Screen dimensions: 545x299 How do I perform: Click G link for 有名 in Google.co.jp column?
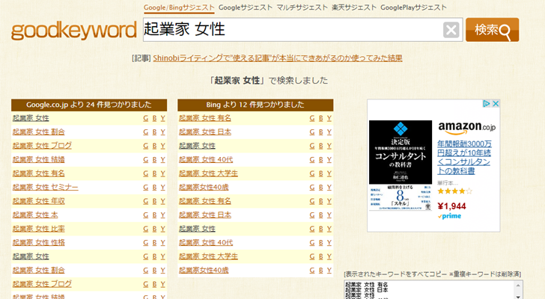[x=146, y=173]
